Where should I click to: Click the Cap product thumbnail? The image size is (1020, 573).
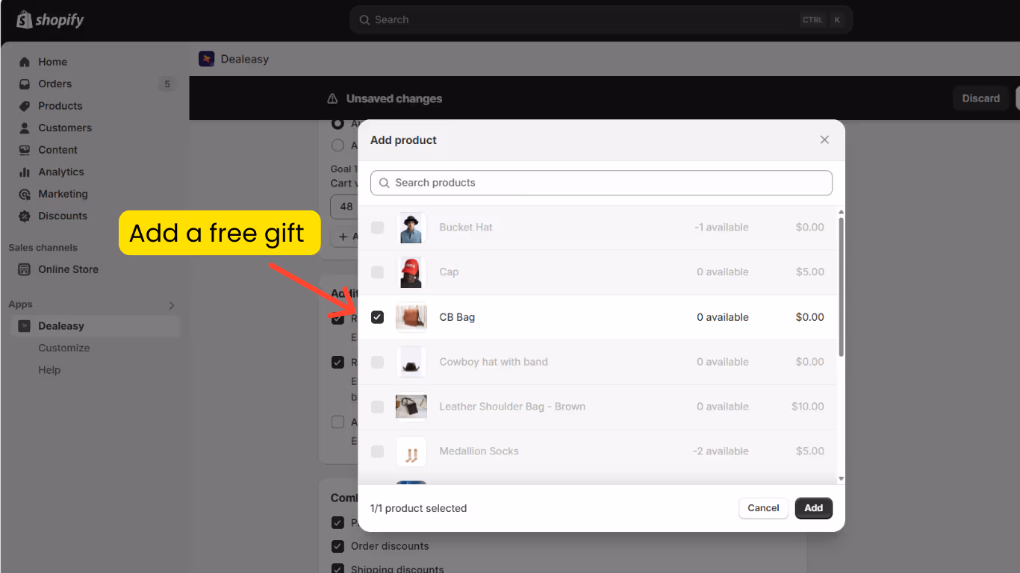pos(411,272)
